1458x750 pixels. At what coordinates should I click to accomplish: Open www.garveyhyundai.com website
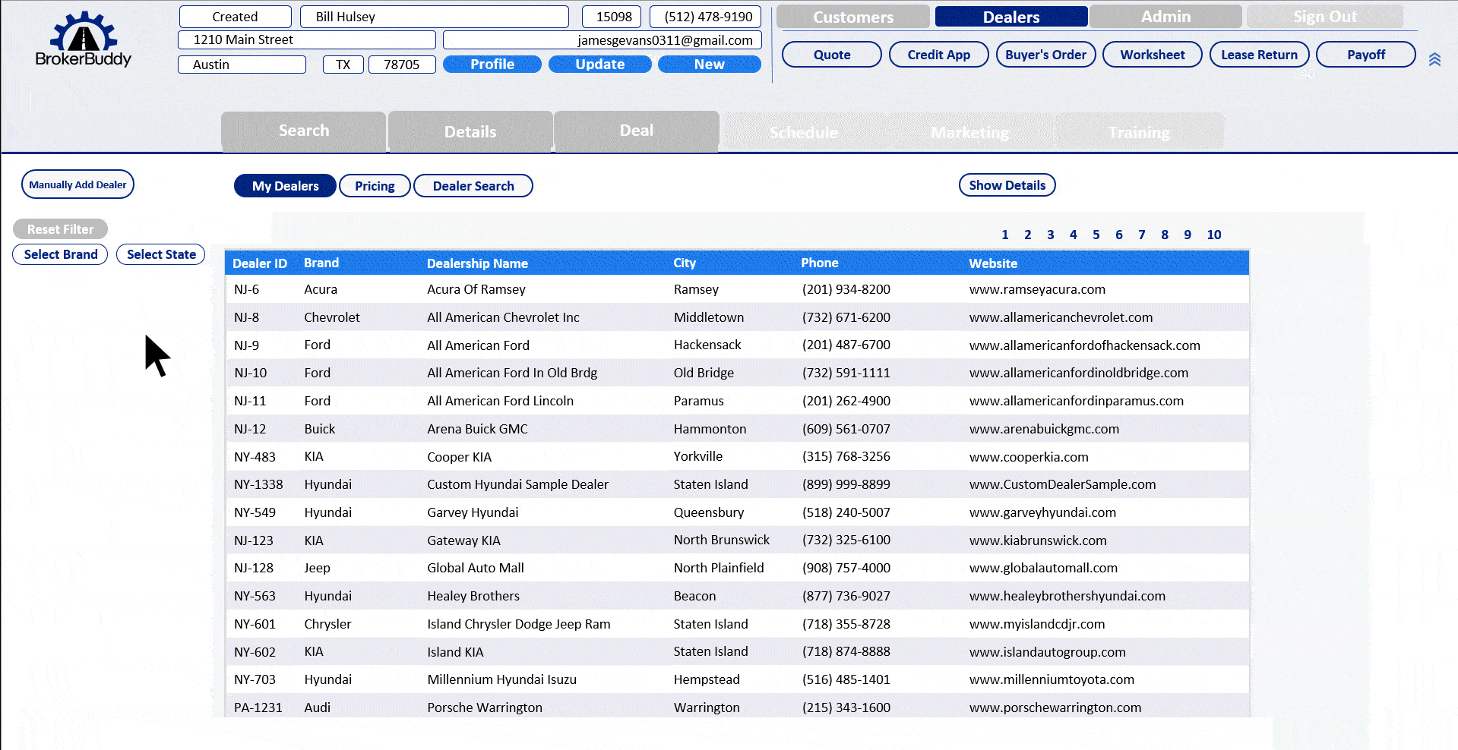tap(1042, 512)
